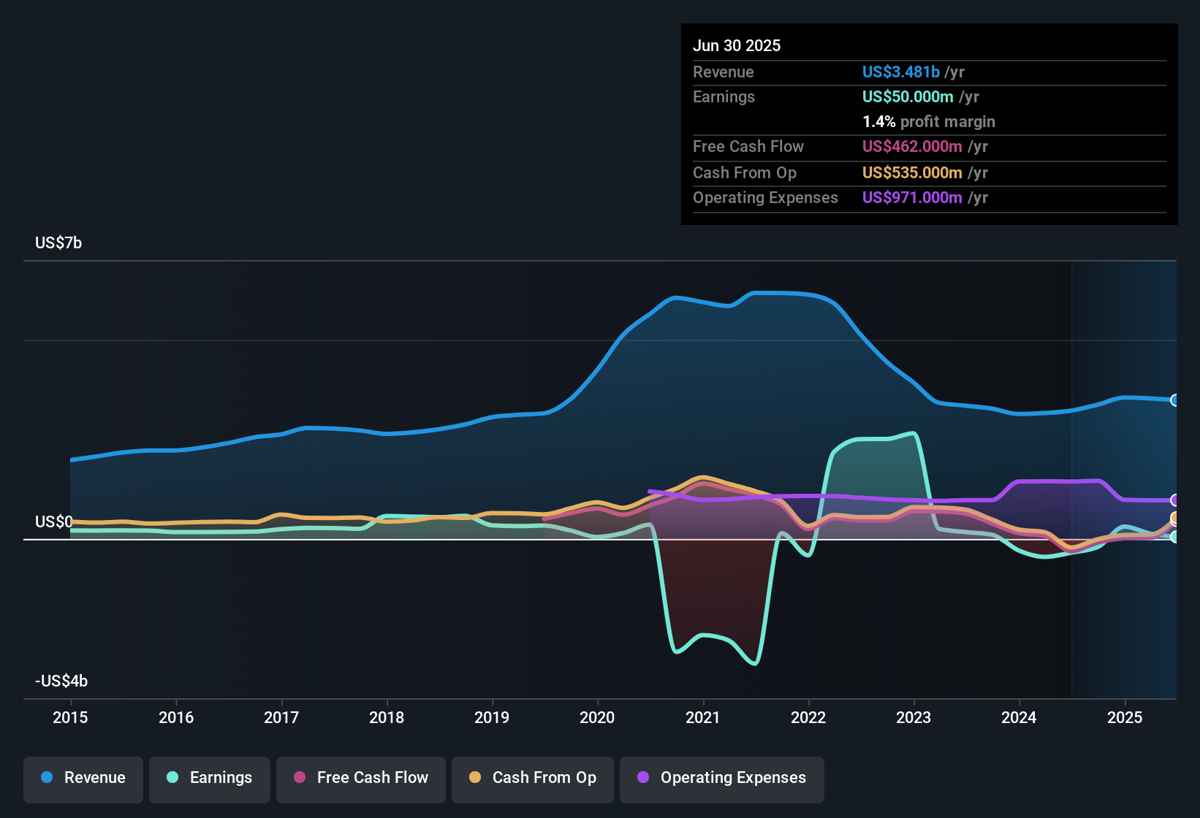Toggle the Revenue legend button

click(x=83, y=779)
